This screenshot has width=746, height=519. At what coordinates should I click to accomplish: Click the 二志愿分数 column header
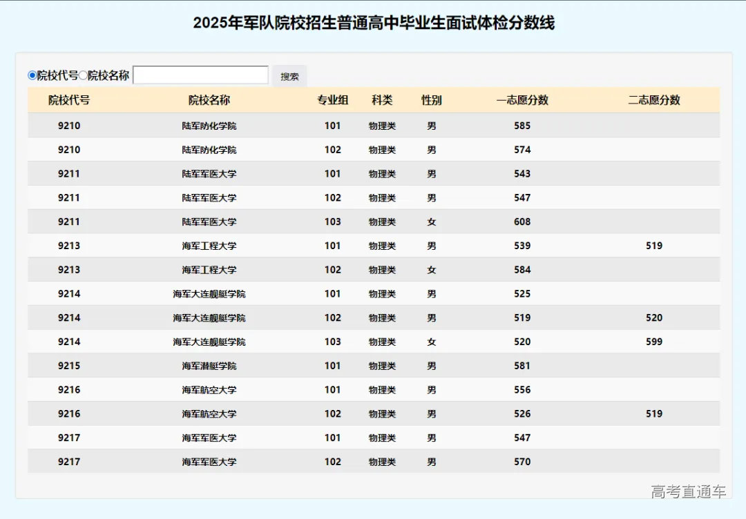tap(654, 100)
